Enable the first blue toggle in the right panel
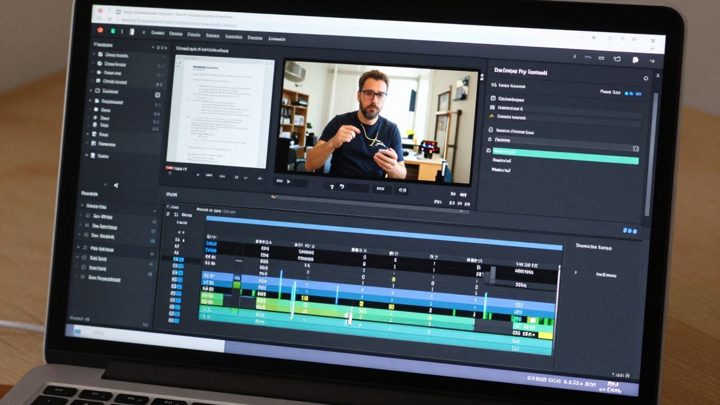Image resolution: width=720 pixels, height=405 pixels. pos(626,94)
